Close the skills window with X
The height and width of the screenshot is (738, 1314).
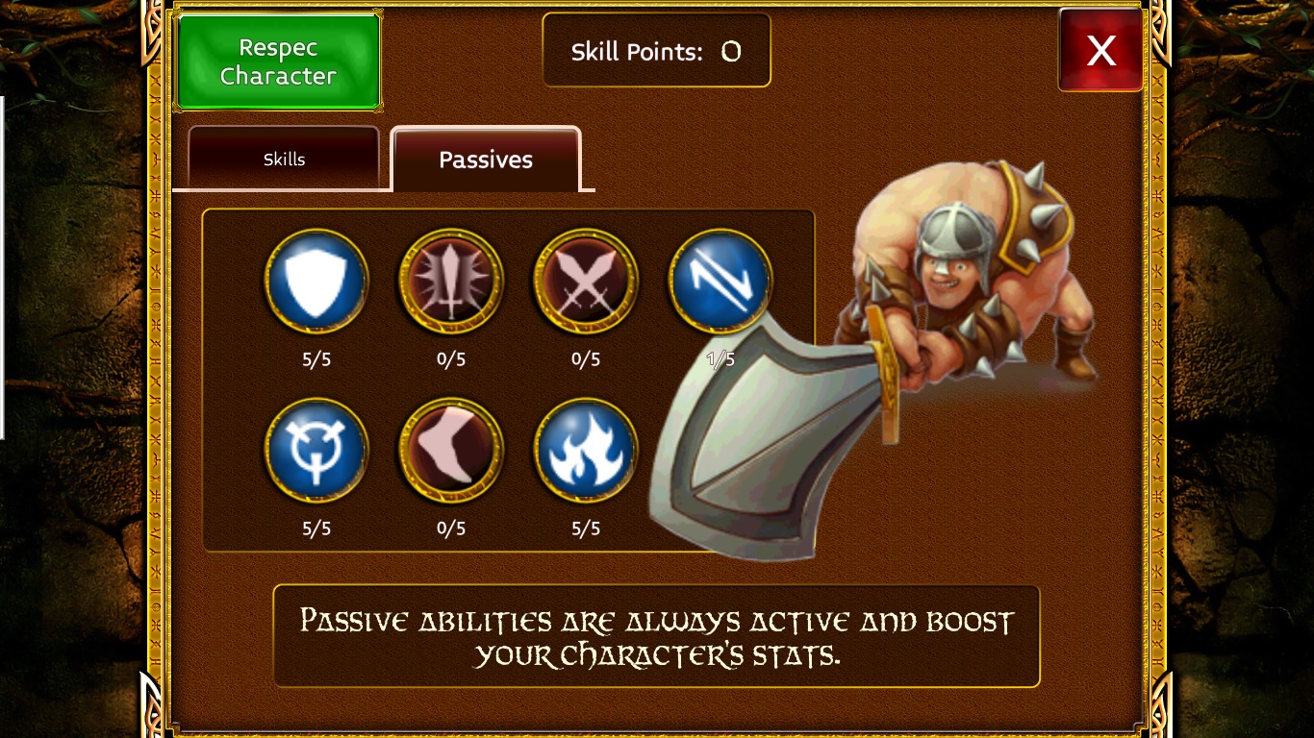point(1100,50)
